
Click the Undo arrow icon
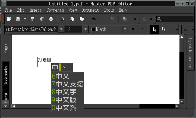94,19
